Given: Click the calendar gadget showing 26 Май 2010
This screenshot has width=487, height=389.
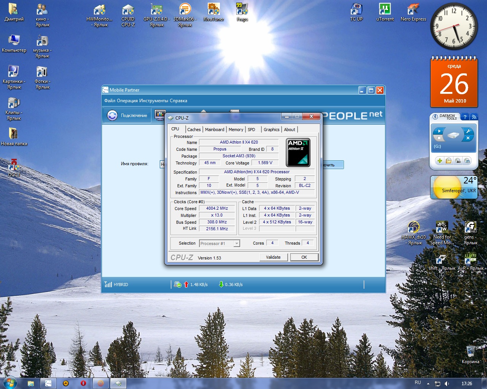Looking at the screenshot, I should pyautogui.click(x=454, y=82).
